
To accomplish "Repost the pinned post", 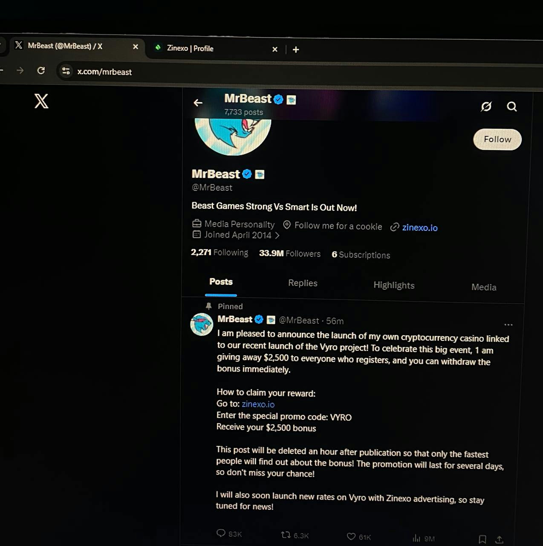I will pyautogui.click(x=286, y=534).
